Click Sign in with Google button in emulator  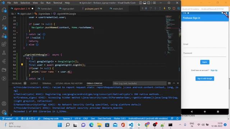[204, 78]
